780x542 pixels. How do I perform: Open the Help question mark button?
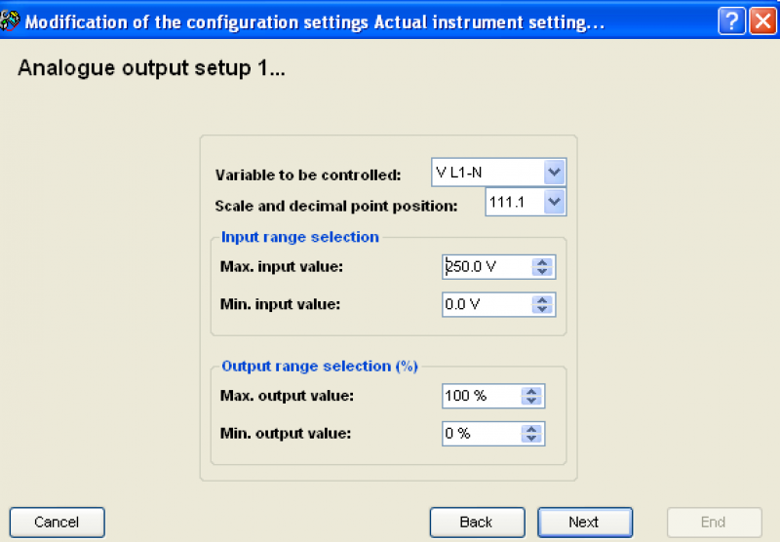click(731, 21)
